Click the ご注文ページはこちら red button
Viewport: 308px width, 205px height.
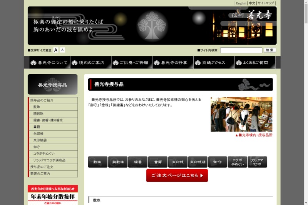tap(177, 175)
